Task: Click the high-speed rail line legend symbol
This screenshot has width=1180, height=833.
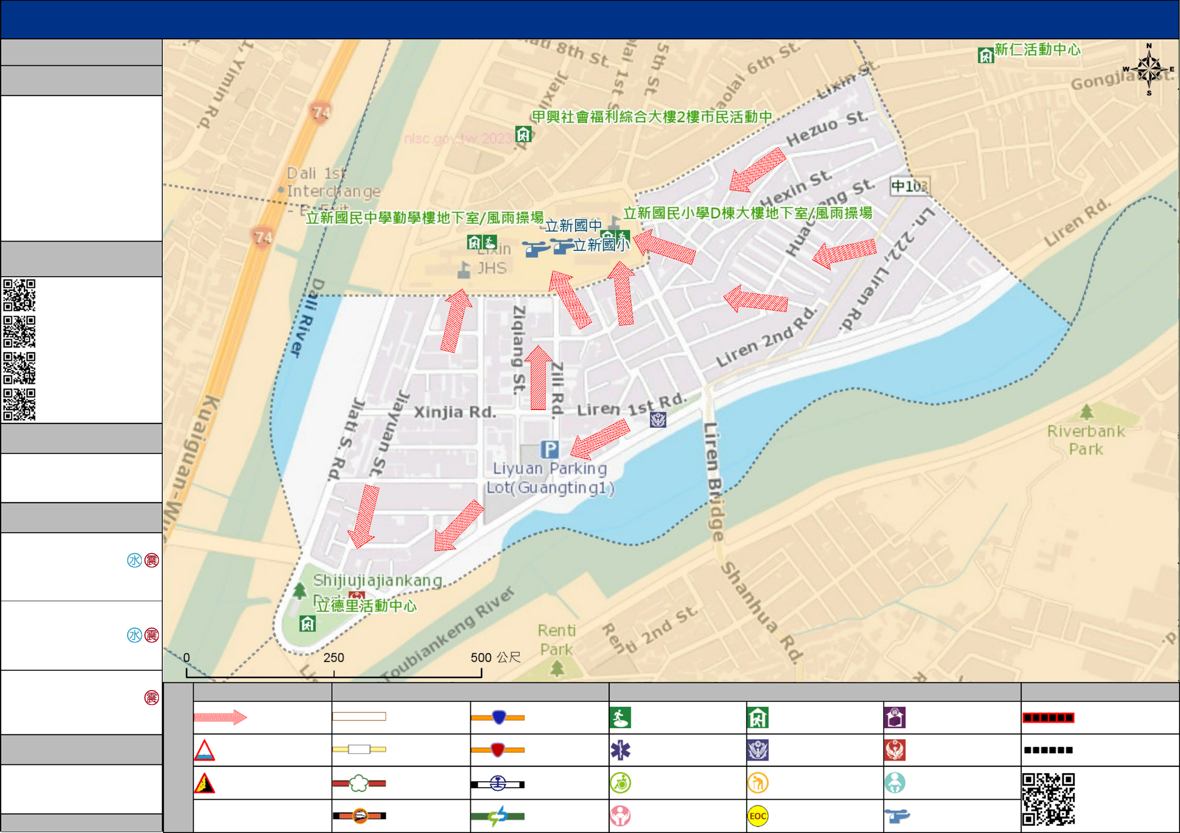Action: [359, 816]
